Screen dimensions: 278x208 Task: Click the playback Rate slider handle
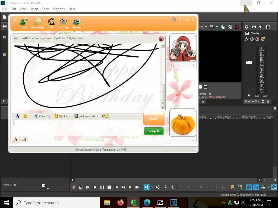point(44,186)
